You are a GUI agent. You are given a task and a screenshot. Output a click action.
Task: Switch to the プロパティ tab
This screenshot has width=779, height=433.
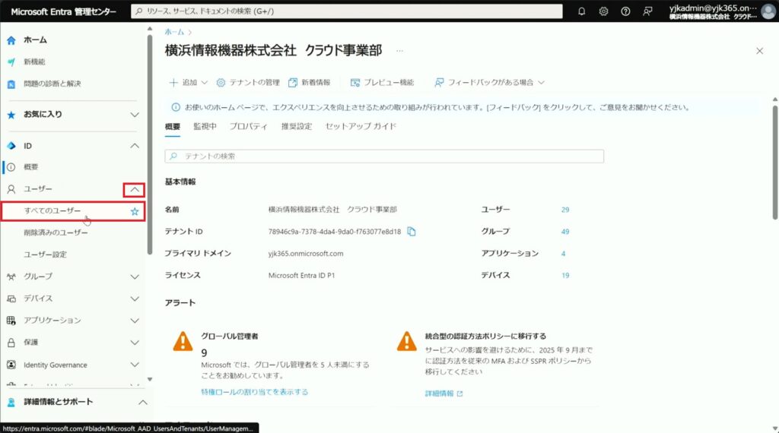249,126
